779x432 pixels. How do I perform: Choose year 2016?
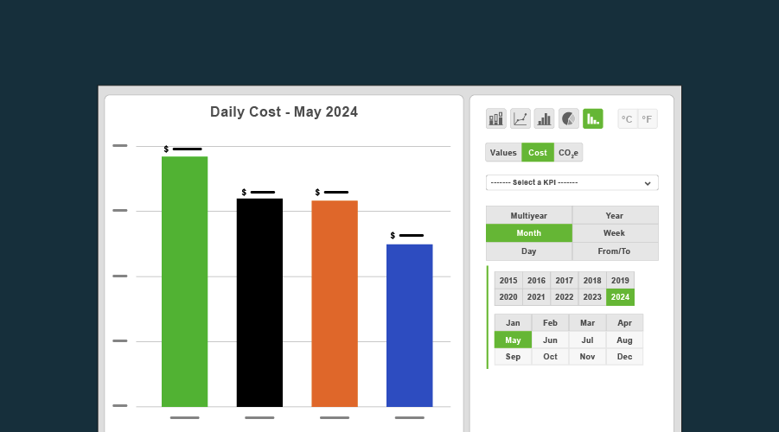[x=536, y=281]
